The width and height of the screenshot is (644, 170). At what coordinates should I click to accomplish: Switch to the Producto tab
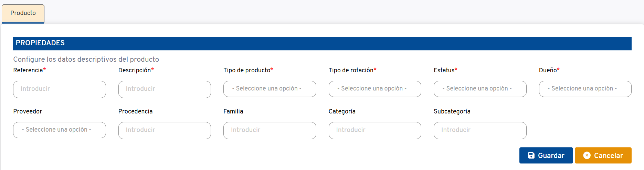(x=23, y=13)
